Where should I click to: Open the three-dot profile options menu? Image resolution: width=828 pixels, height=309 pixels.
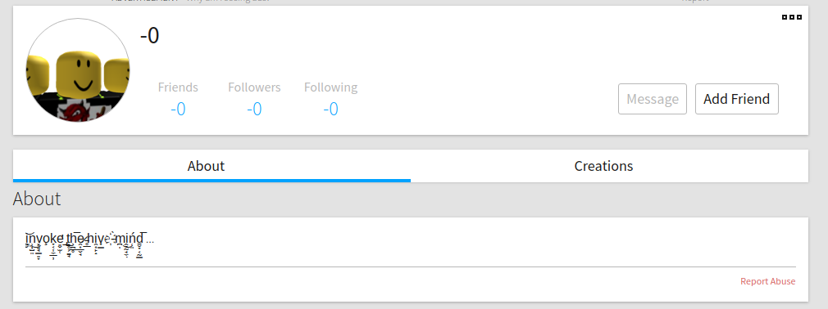pos(792,17)
